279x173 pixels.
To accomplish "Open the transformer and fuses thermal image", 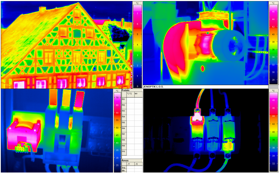I will (x=57, y=131).
